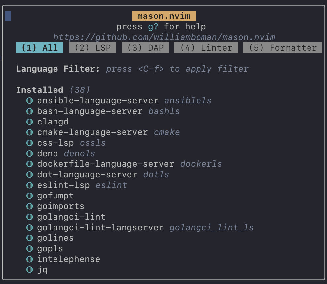Click the package icon beside jq
327x284 pixels.
click(29, 269)
